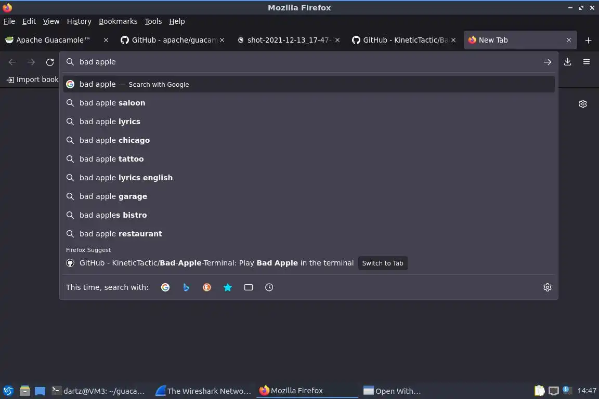This screenshot has width=599, height=399.
Task: Open the File menu
Action: coord(9,21)
